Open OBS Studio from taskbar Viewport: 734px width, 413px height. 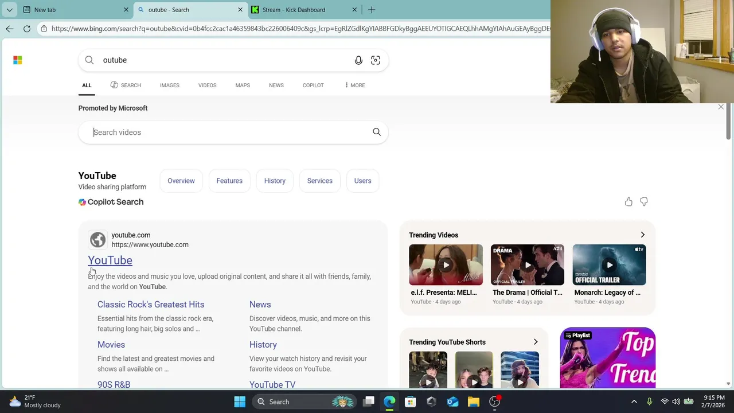(x=495, y=402)
